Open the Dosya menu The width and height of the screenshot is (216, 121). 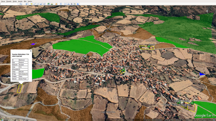click(x=3, y=1)
